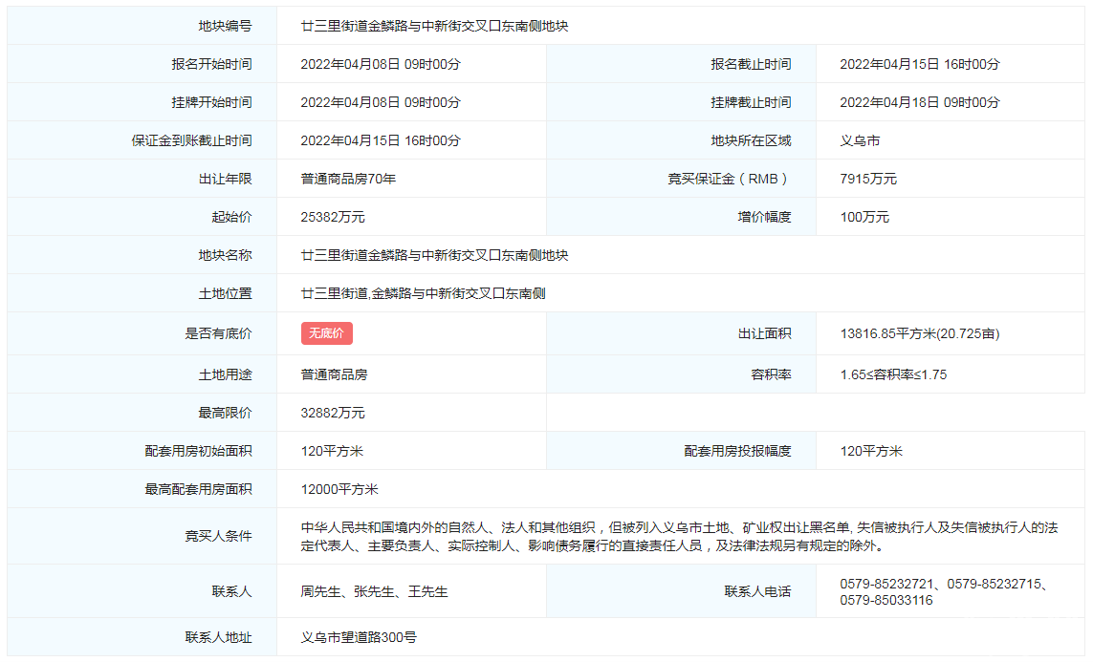Click the 12000平方米 maximum supporting housing area
Image resolution: width=1093 pixels, height=662 pixels.
tap(339, 489)
